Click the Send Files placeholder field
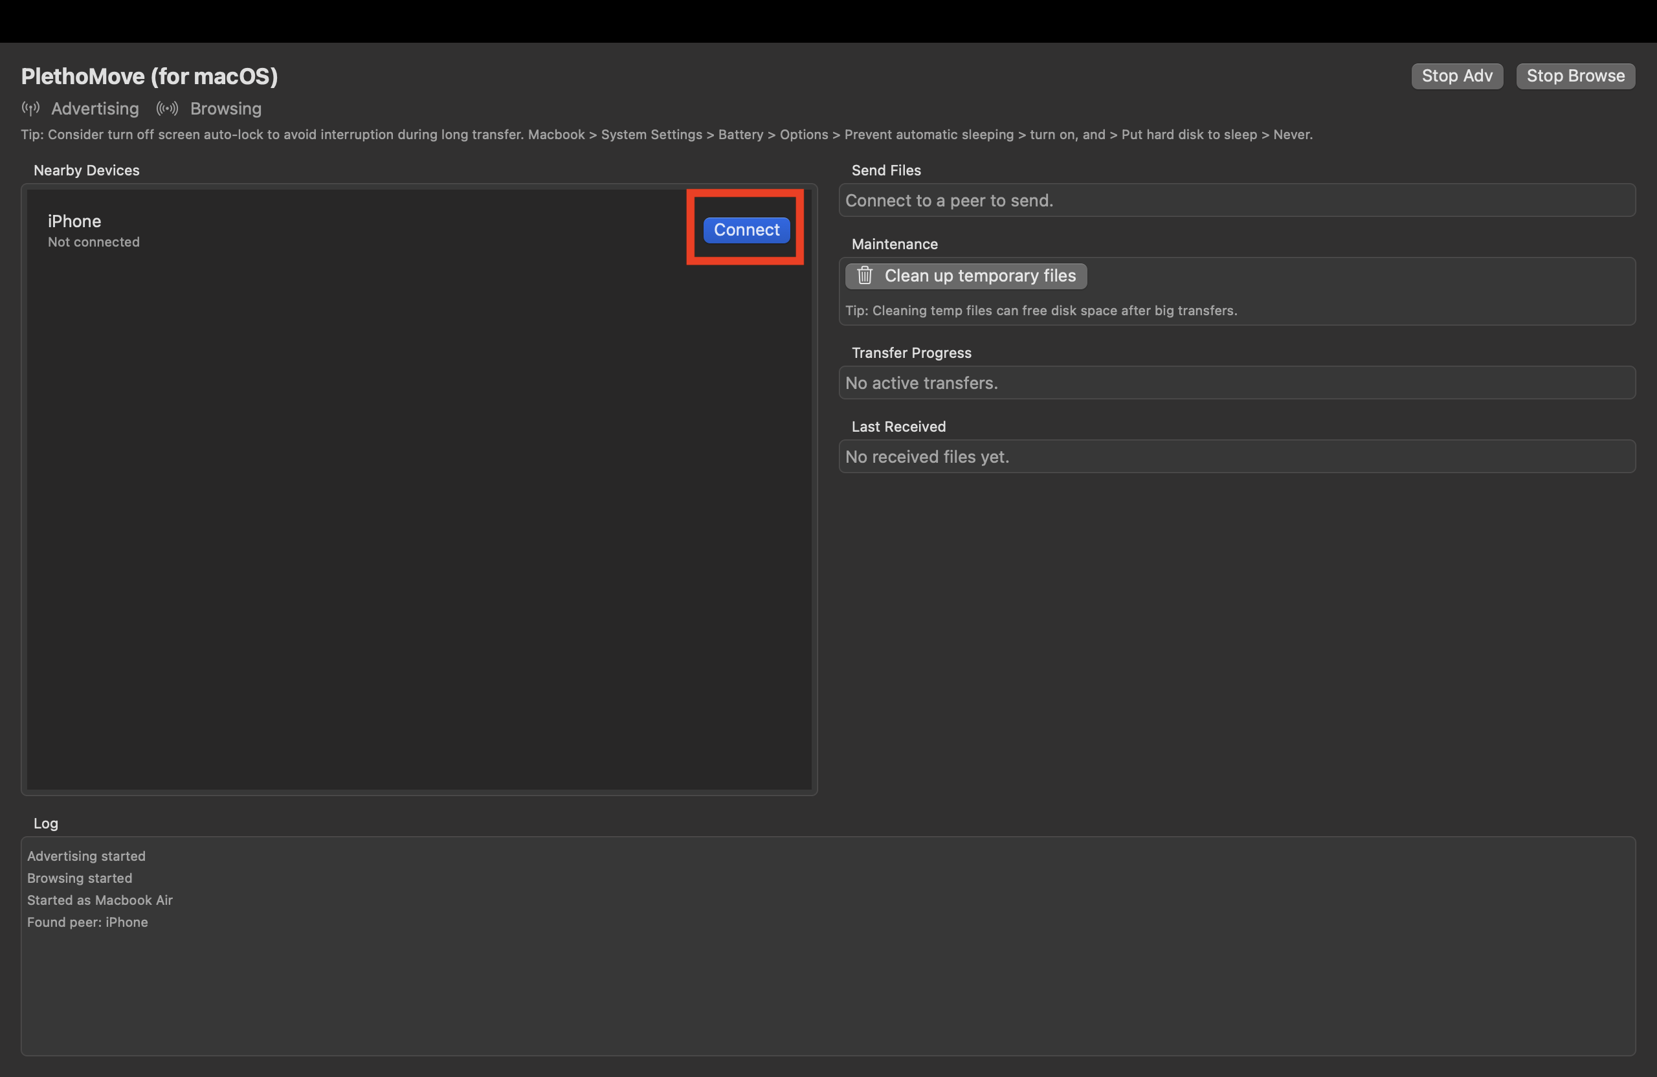1657x1077 pixels. pos(1236,201)
